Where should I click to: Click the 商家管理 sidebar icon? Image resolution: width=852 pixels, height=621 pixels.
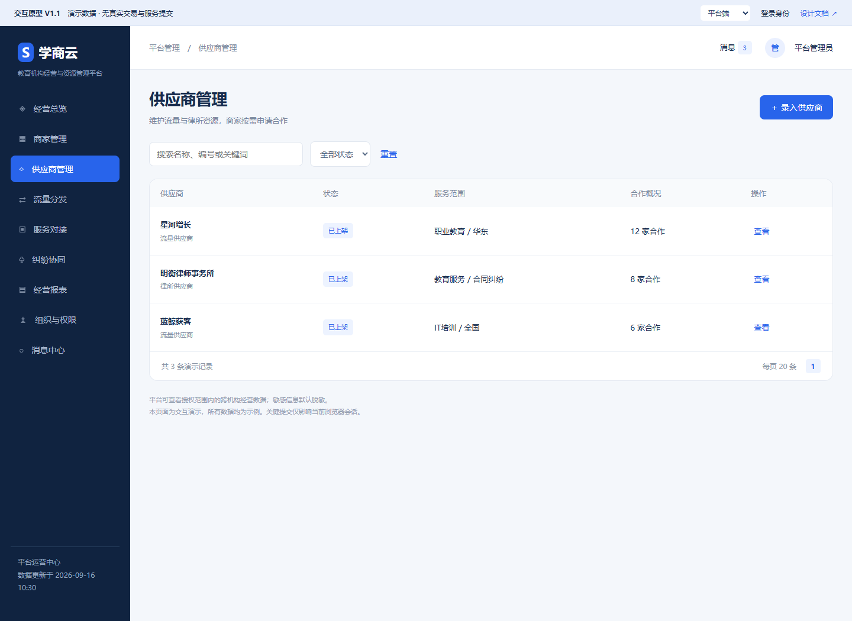22,139
